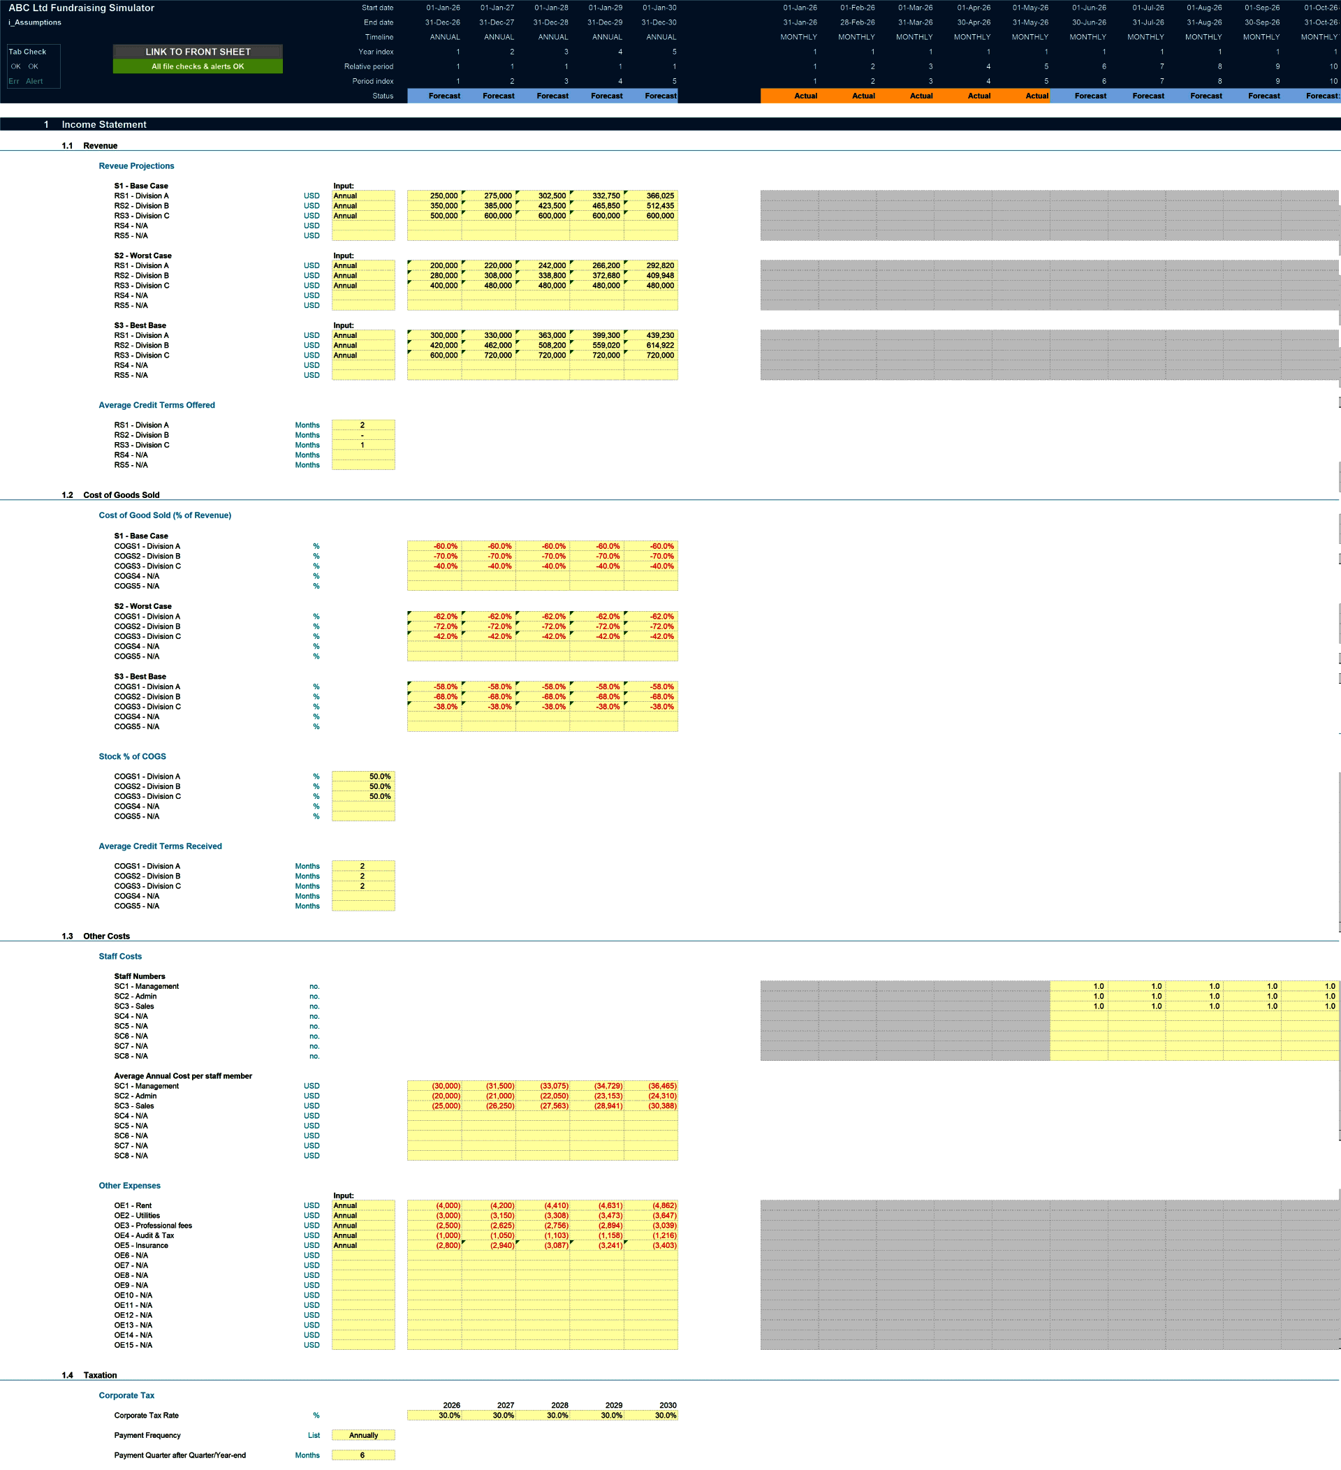Select Stock % of COGS cell for COGS1 Division A
Image resolution: width=1341 pixels, height=1470 pixels.
tap(363, 777)
